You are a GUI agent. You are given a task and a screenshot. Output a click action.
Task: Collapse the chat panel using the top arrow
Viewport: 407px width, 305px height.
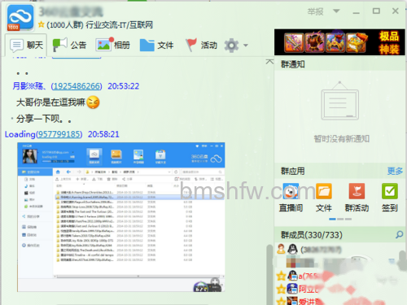269,62
